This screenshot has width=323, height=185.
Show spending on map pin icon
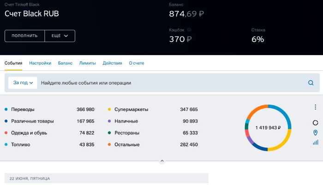pyautogui.click(x=315, y=133)
